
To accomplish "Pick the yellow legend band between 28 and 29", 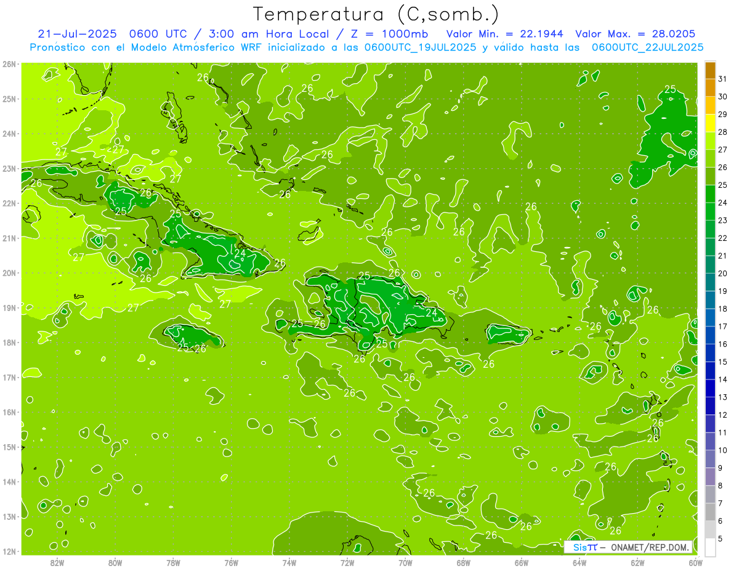I will pos(710,123).
